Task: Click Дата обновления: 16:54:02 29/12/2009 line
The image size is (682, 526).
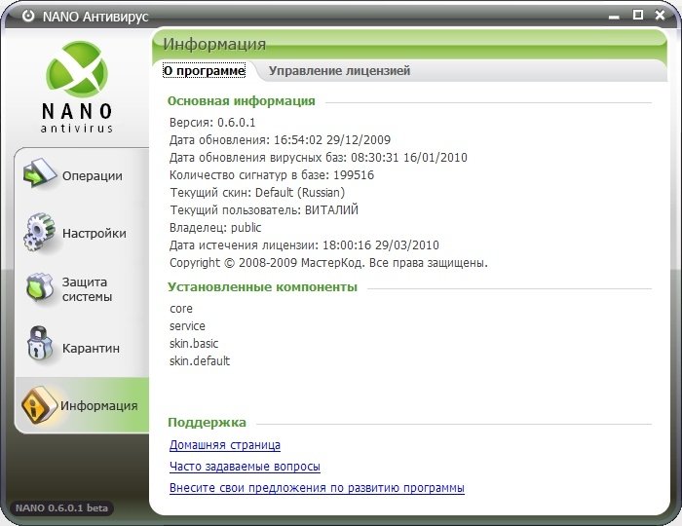Action: (x=280, y=139)
